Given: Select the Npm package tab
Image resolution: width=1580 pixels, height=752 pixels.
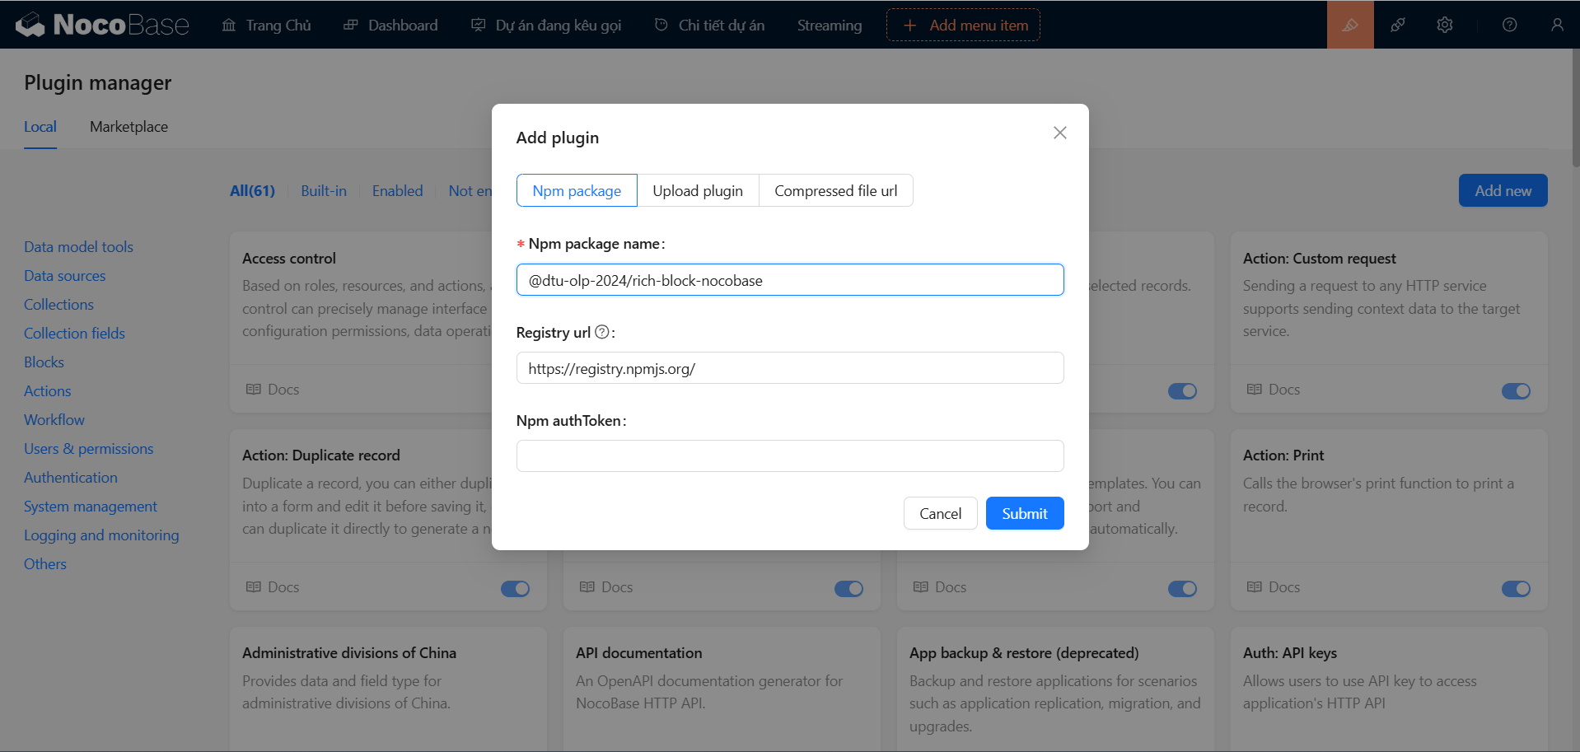Looking at the screenshot, I should [x=577, y=190].
